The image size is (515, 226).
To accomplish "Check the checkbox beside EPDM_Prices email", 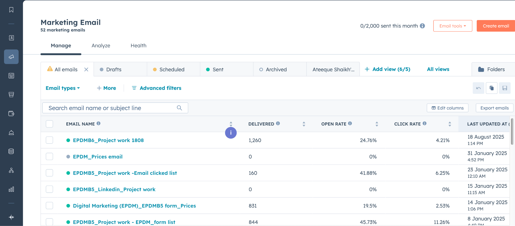I will [49, 156].
